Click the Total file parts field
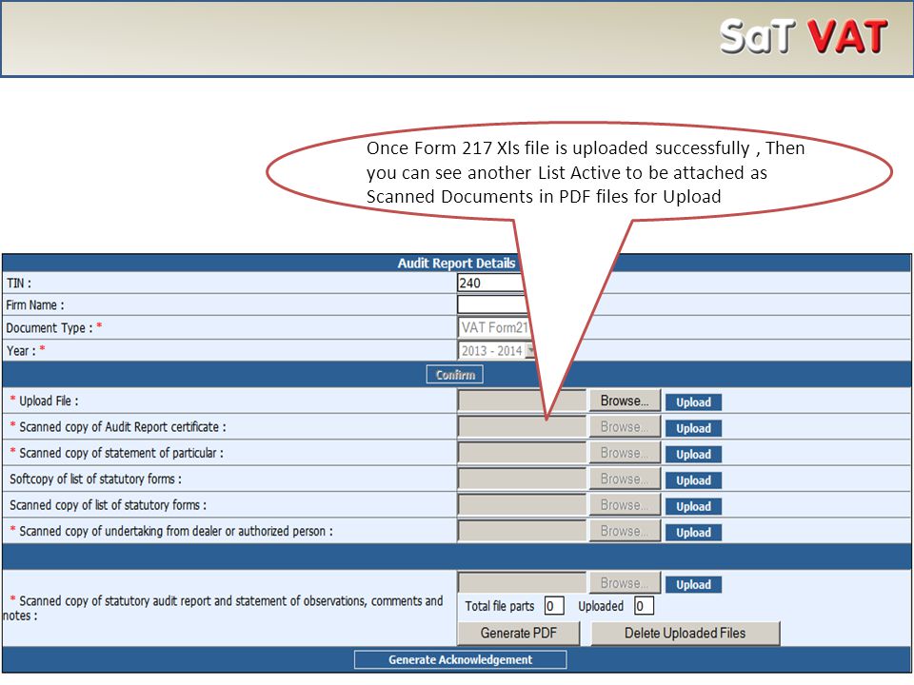The image size is (914, 685). [554, 606]
